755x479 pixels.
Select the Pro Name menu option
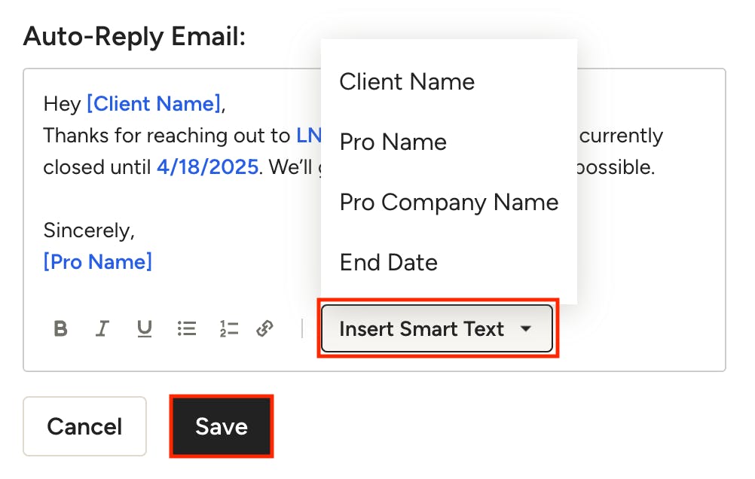pyautogui.click(x=393, y=142)
